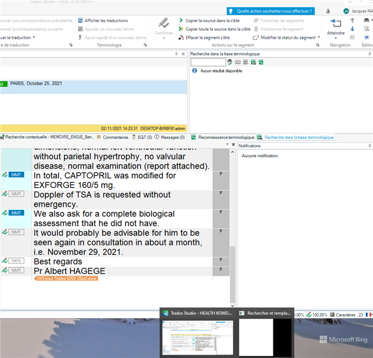
Task: Select the PARIS, October 25, 2021 result row
Action: point(93,87)
